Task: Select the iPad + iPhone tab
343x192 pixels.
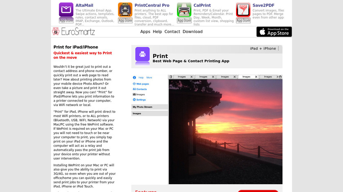Action: [263, 48]
